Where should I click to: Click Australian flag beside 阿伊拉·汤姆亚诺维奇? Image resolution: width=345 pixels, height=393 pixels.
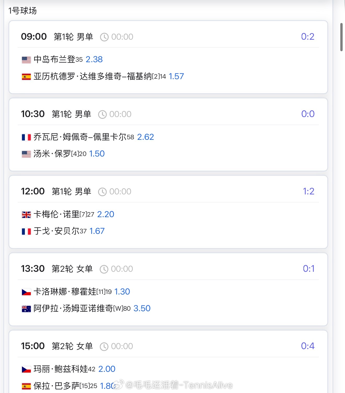point(26,309)
